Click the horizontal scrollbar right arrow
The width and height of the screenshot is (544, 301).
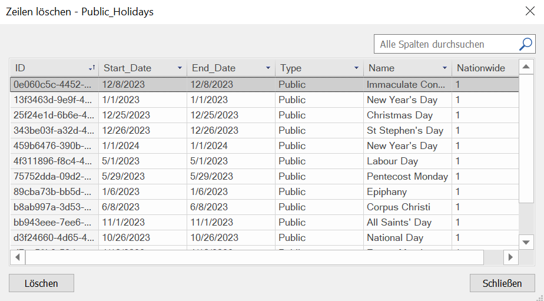pyautogui.click(x=510, y=257)
